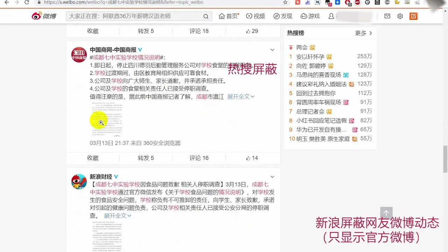Open the 视频 video nav item
Viewport: 448px width, 252px height.
pos(255,16)
